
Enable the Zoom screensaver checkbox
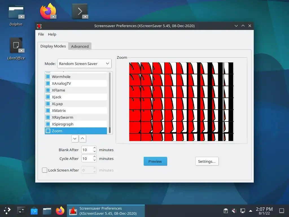coord(48,131)
